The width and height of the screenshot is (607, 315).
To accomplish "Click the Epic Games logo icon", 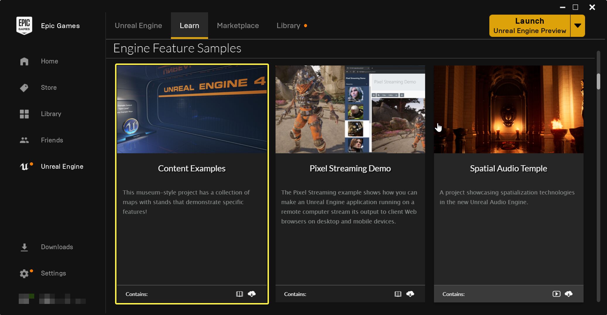I will pyautogui.click(x=24, y=26).
